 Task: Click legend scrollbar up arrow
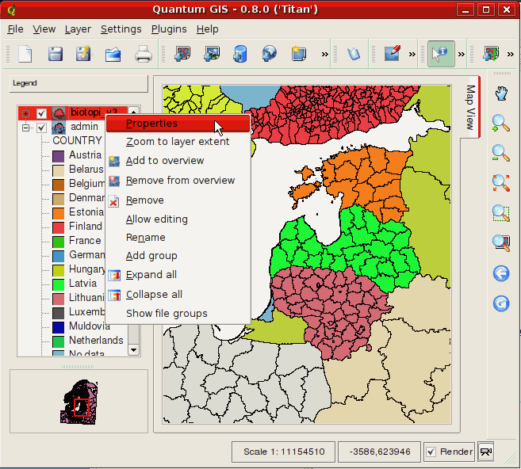click(133, 110)
